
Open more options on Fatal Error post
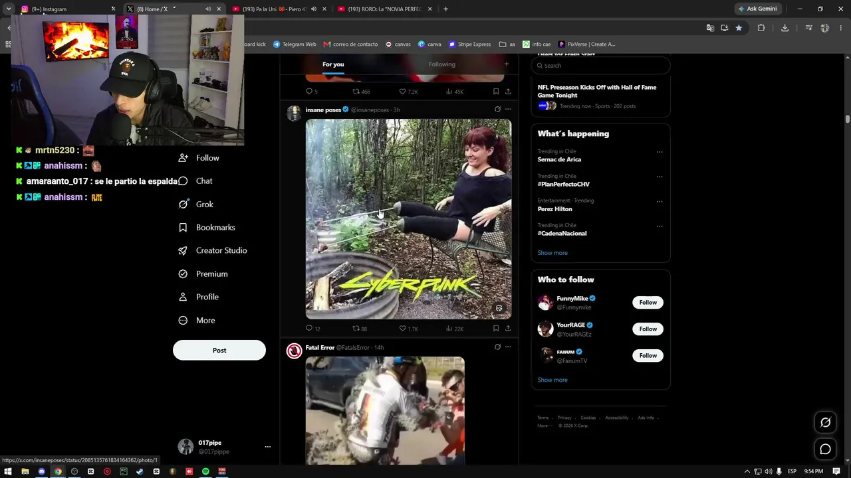point(508,347)
